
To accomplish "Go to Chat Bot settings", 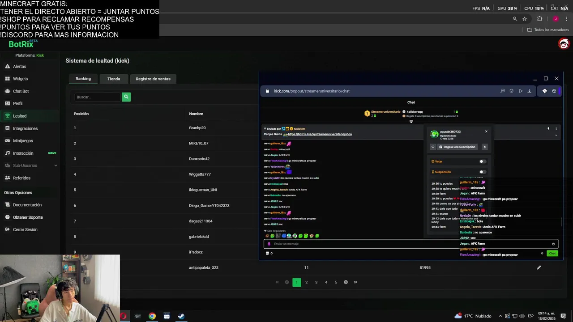I will click(x=21, y=91).
